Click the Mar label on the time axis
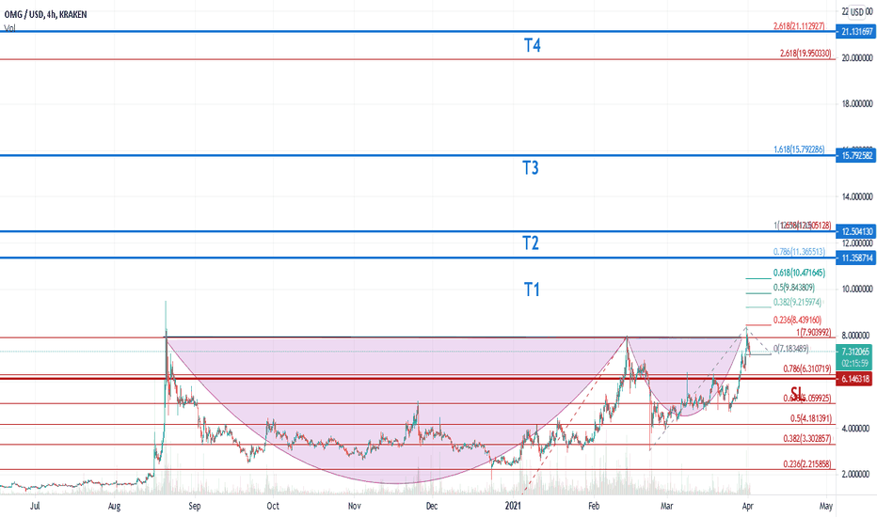Image resolution: width=877 pixels, height=517 pixels. pyautogui.click(x=667, y=506)
